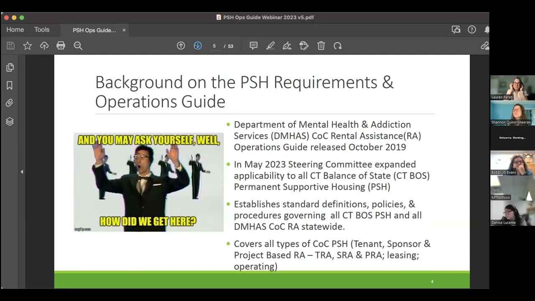Image resolution: width=535 pixels, height=301 pixels.
Task: Open the page thumbnails panel
Action: pyautogui.click(x=10, y=67)
